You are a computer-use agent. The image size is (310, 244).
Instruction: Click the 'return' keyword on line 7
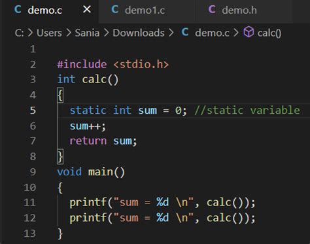point(88,141)
